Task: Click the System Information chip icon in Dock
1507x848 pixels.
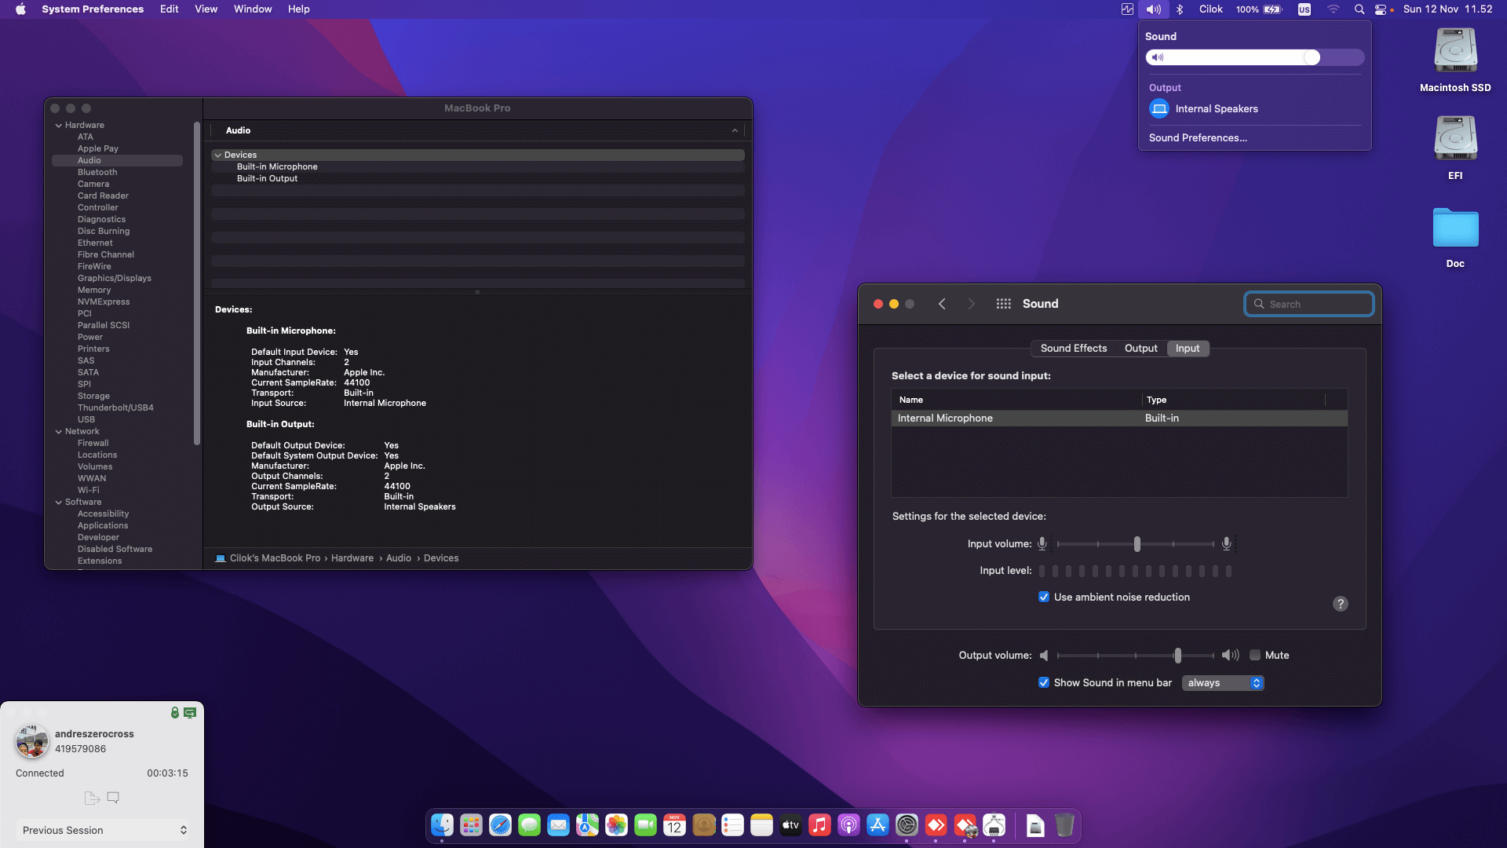Action: [x=994, y=825]
